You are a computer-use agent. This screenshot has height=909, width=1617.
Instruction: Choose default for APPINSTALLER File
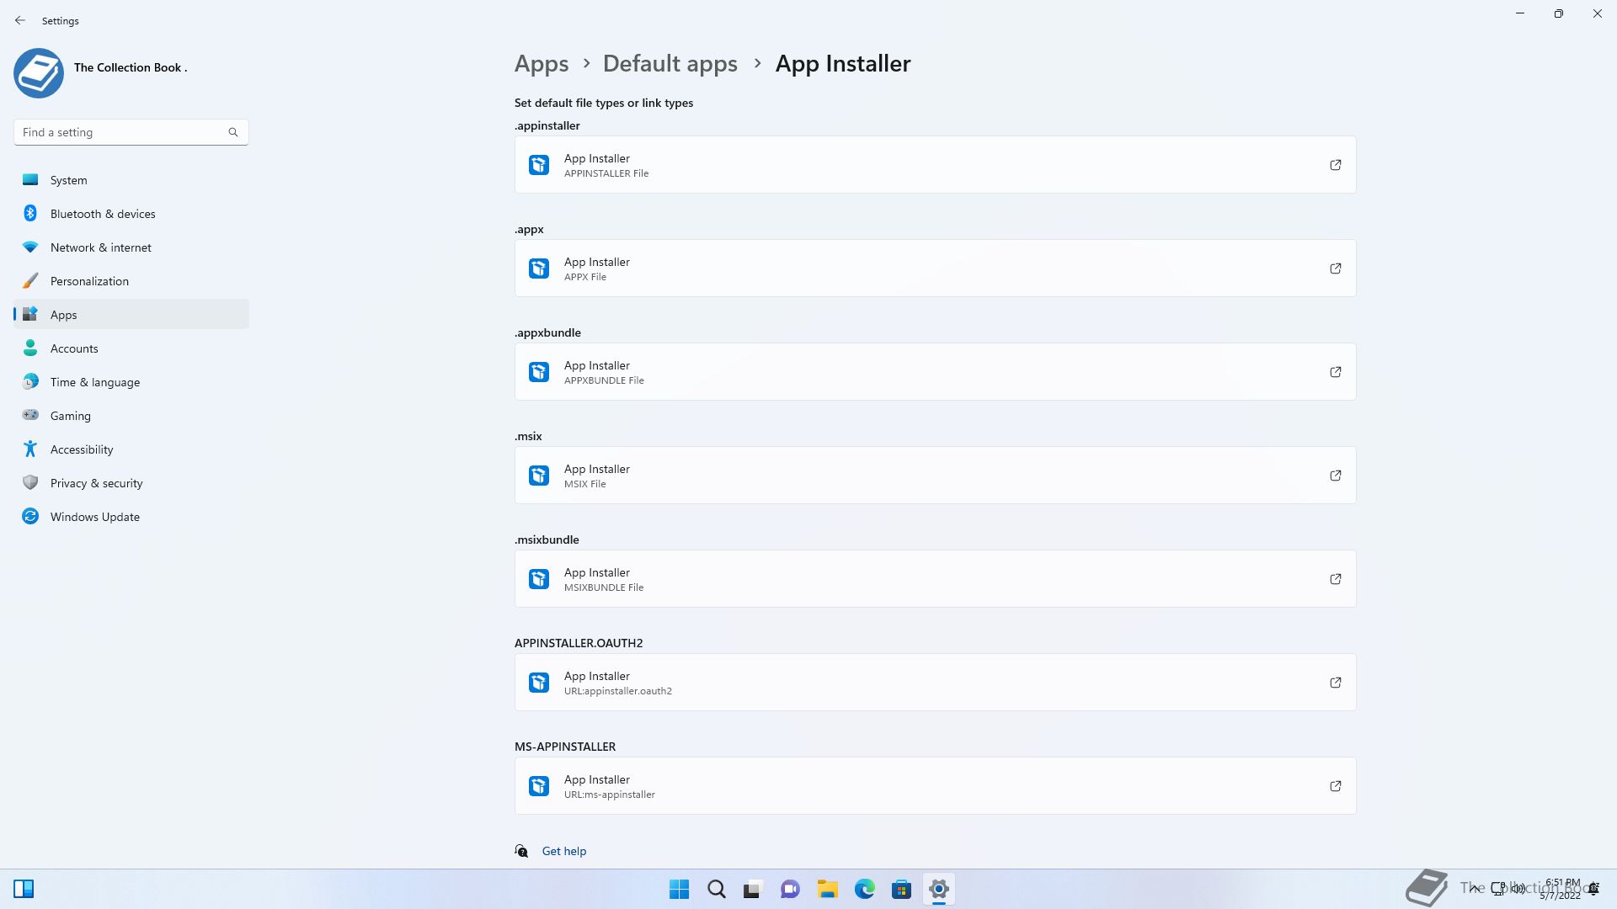(x=935, y=165)
